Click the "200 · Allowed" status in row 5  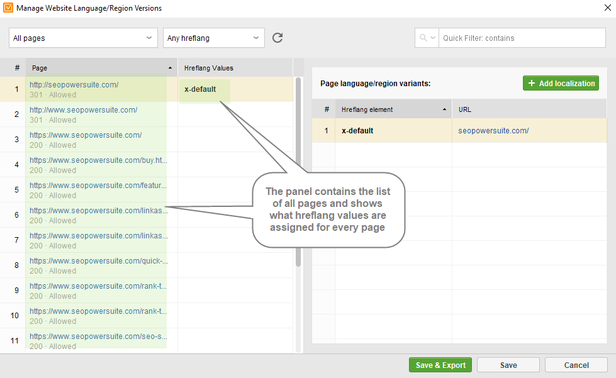53,195
